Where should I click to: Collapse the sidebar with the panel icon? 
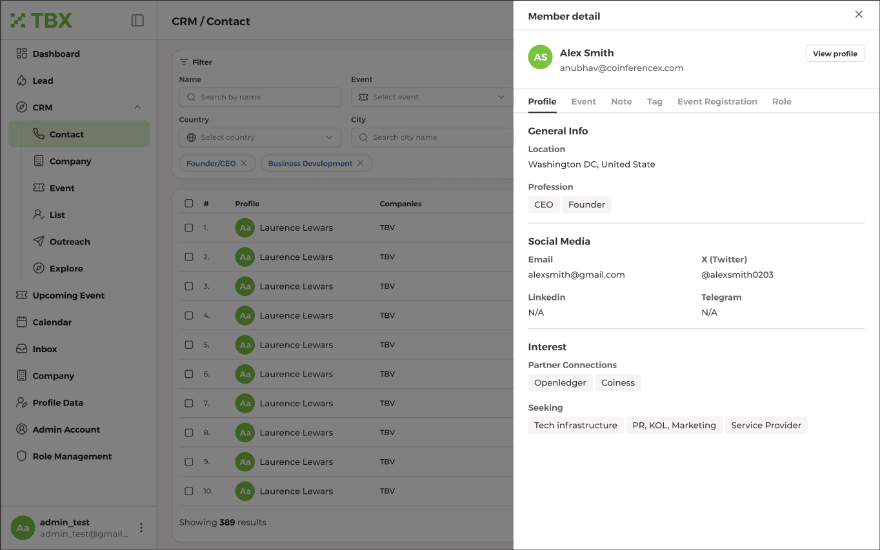coord(137,21)
